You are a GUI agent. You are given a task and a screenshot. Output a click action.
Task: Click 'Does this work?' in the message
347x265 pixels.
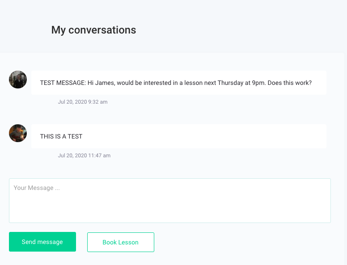[290, 83]
